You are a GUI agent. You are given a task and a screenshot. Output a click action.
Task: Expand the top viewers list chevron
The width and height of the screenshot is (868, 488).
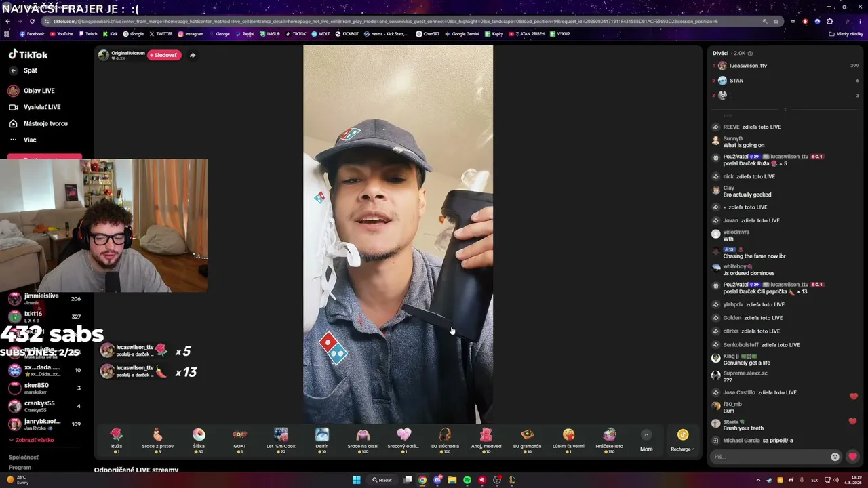coord(785,109)
